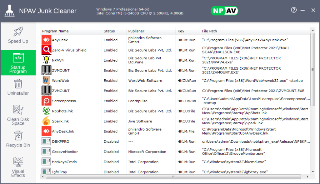Image resolution: width=320 pixels, height=184 pixels.
Task: Click the help question mark icon
Action: (x=294, y=10)
